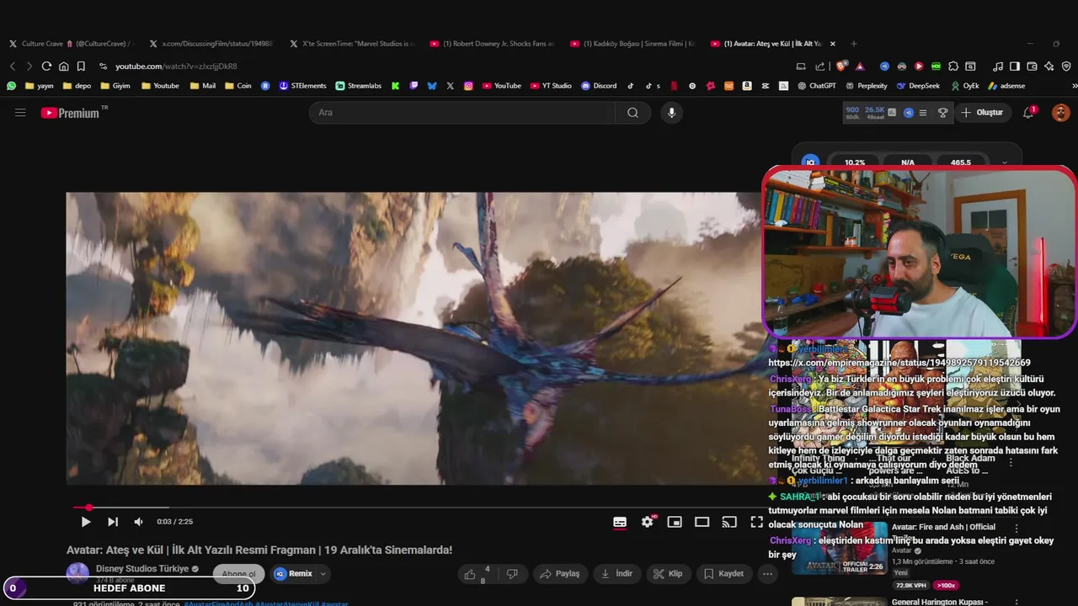Open the DeepSeek bookmark

pos(918,86)
